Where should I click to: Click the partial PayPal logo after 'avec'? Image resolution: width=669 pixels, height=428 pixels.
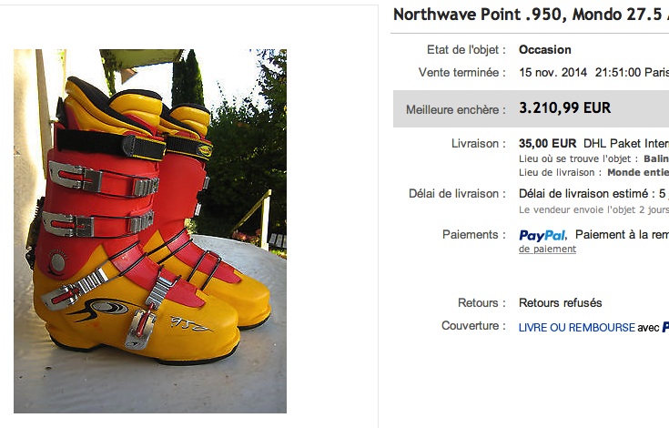tap(665, 327)
